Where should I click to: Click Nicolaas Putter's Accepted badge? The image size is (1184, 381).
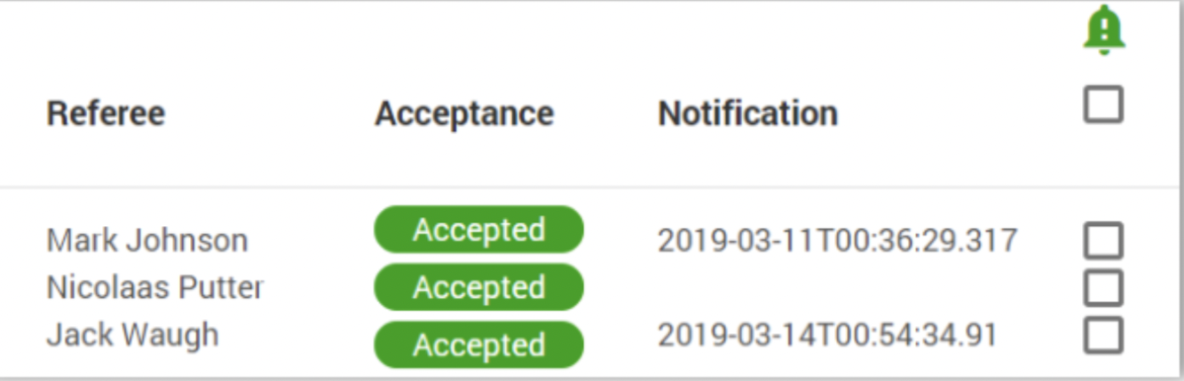coord(478,287)
